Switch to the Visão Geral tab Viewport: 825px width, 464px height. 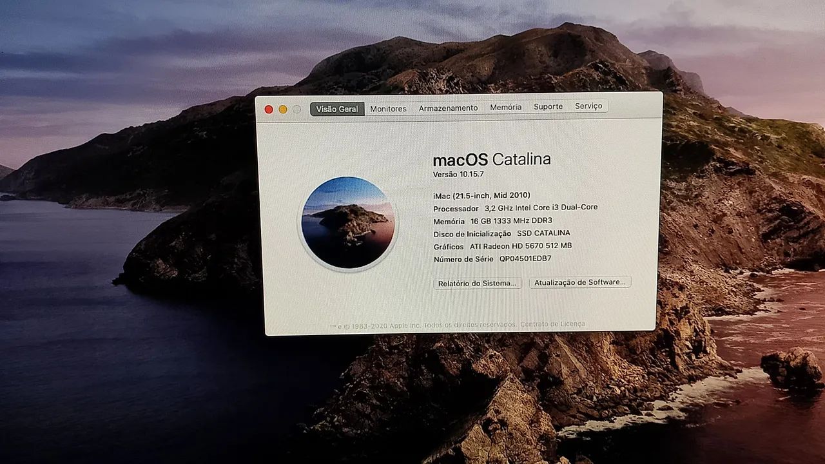[x=337, y=109]
